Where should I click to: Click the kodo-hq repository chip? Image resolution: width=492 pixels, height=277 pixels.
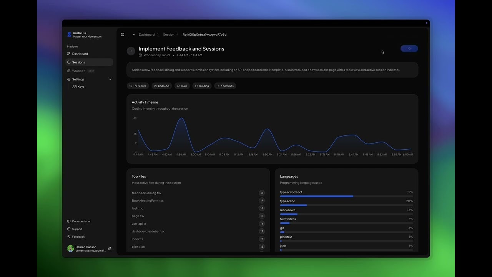pyautogui.click(x=161, y=86)
